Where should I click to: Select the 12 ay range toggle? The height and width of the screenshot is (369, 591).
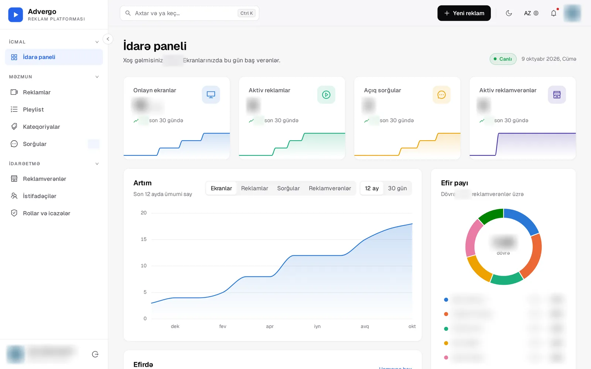[372, 188]
